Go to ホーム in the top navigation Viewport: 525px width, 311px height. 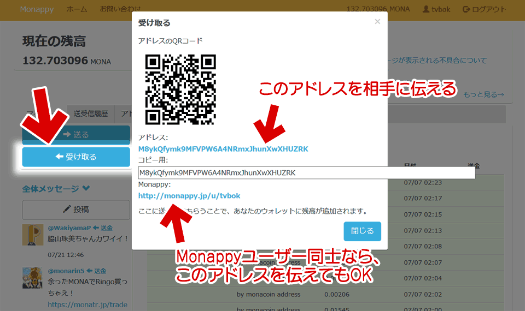[x=77, y=9]
